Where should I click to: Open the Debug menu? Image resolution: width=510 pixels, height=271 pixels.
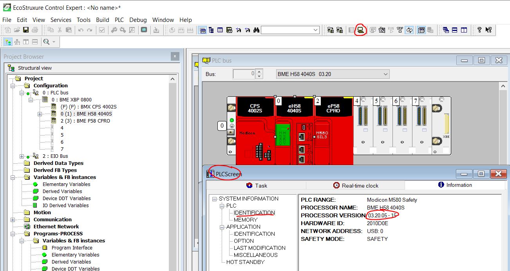pos(138,20)
